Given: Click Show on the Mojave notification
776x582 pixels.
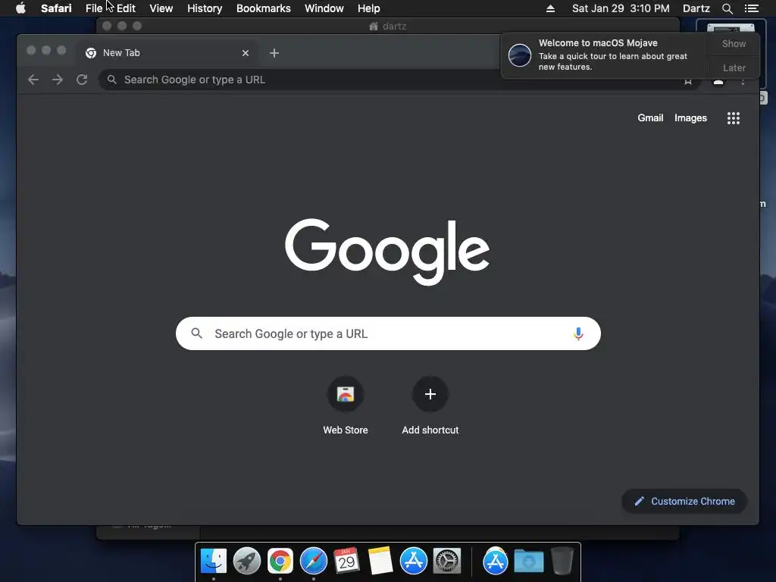Looking at the screenshot, I should [734, 43].
